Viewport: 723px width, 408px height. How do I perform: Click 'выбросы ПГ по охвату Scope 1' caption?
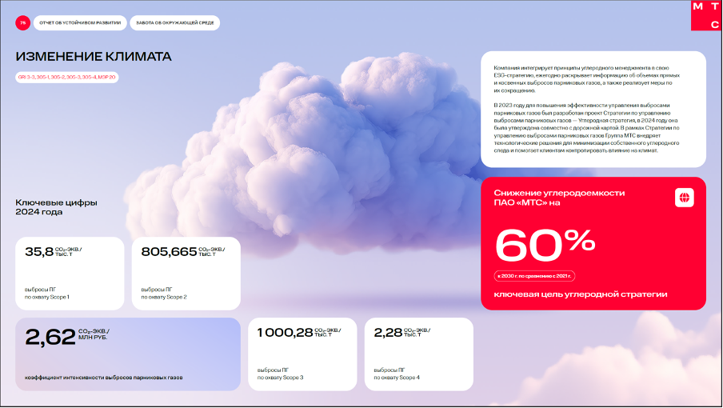47,294
